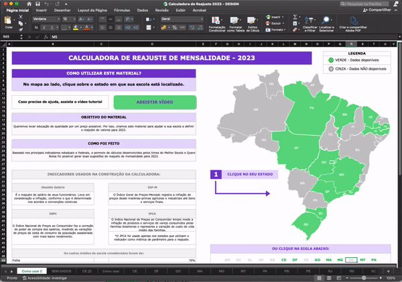Switch to page layout view
402x282 pixels.
click(x=329, y=278)
